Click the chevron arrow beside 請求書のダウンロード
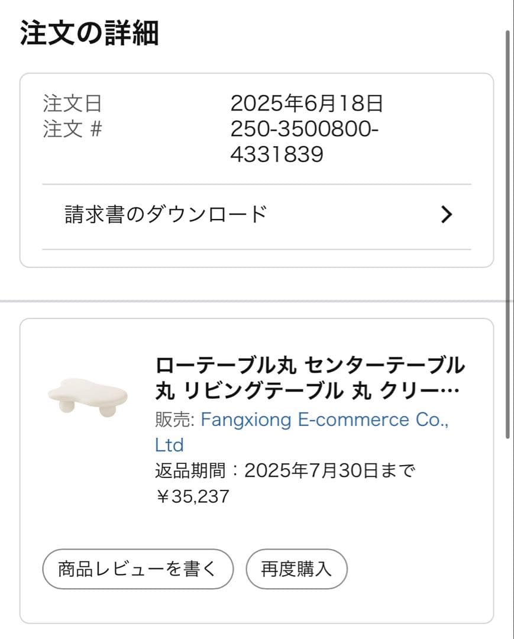 coord(447,215)
